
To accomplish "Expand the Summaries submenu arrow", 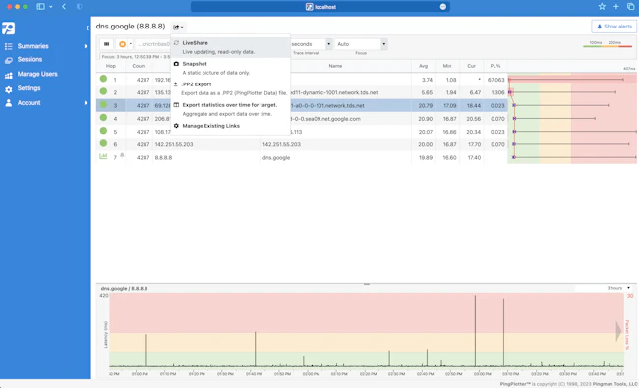I will (86, 46).
